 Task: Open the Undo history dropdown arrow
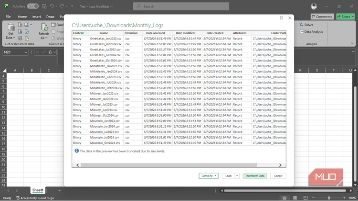56,6
